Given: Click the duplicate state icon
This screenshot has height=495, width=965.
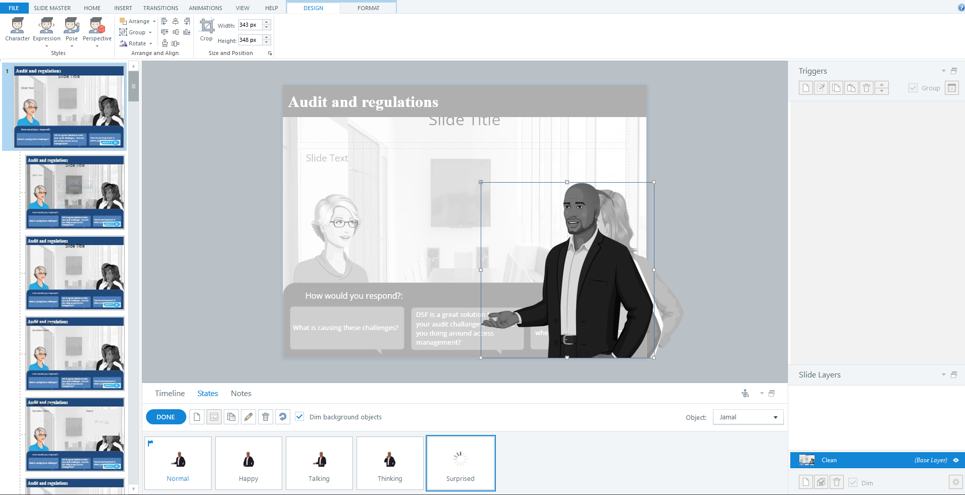Looking at the screenshot, I should click(231, 417).
